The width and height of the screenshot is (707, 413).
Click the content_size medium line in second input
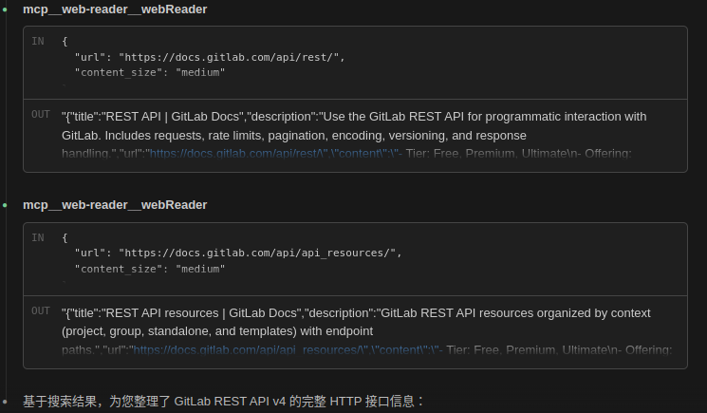click(150, 270)
